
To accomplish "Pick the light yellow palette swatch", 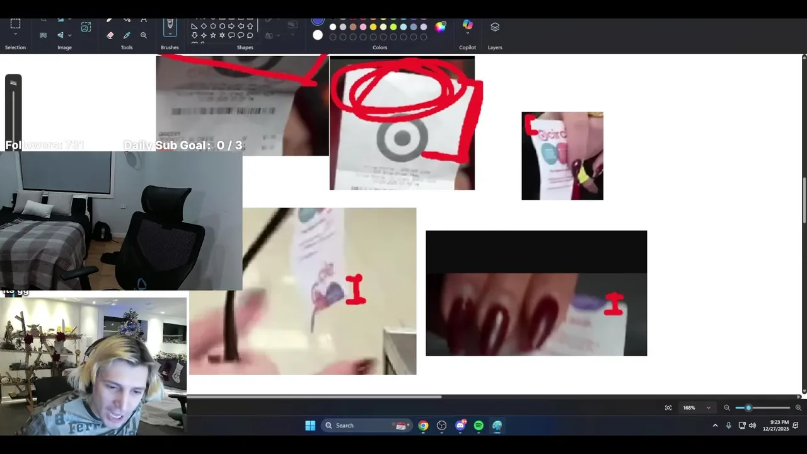I will (x=383, y=27).
